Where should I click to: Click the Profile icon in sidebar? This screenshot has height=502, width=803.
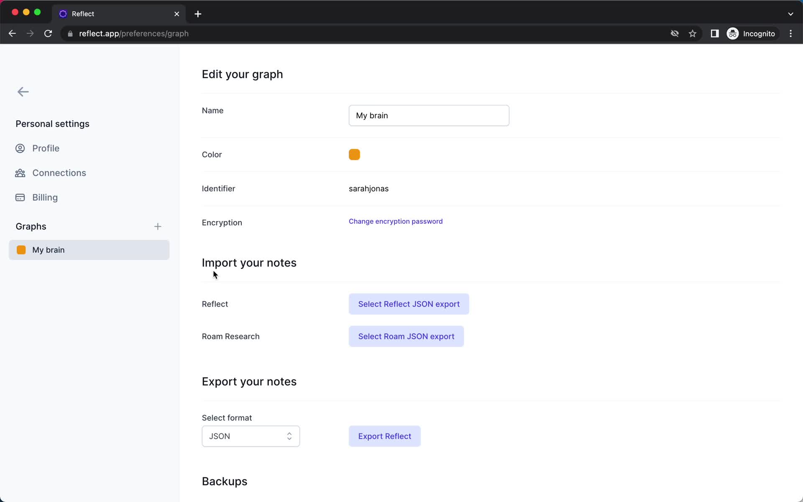coord(20,148)
